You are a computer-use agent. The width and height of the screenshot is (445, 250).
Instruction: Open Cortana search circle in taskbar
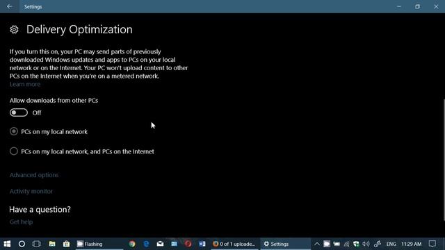point(22,244)
